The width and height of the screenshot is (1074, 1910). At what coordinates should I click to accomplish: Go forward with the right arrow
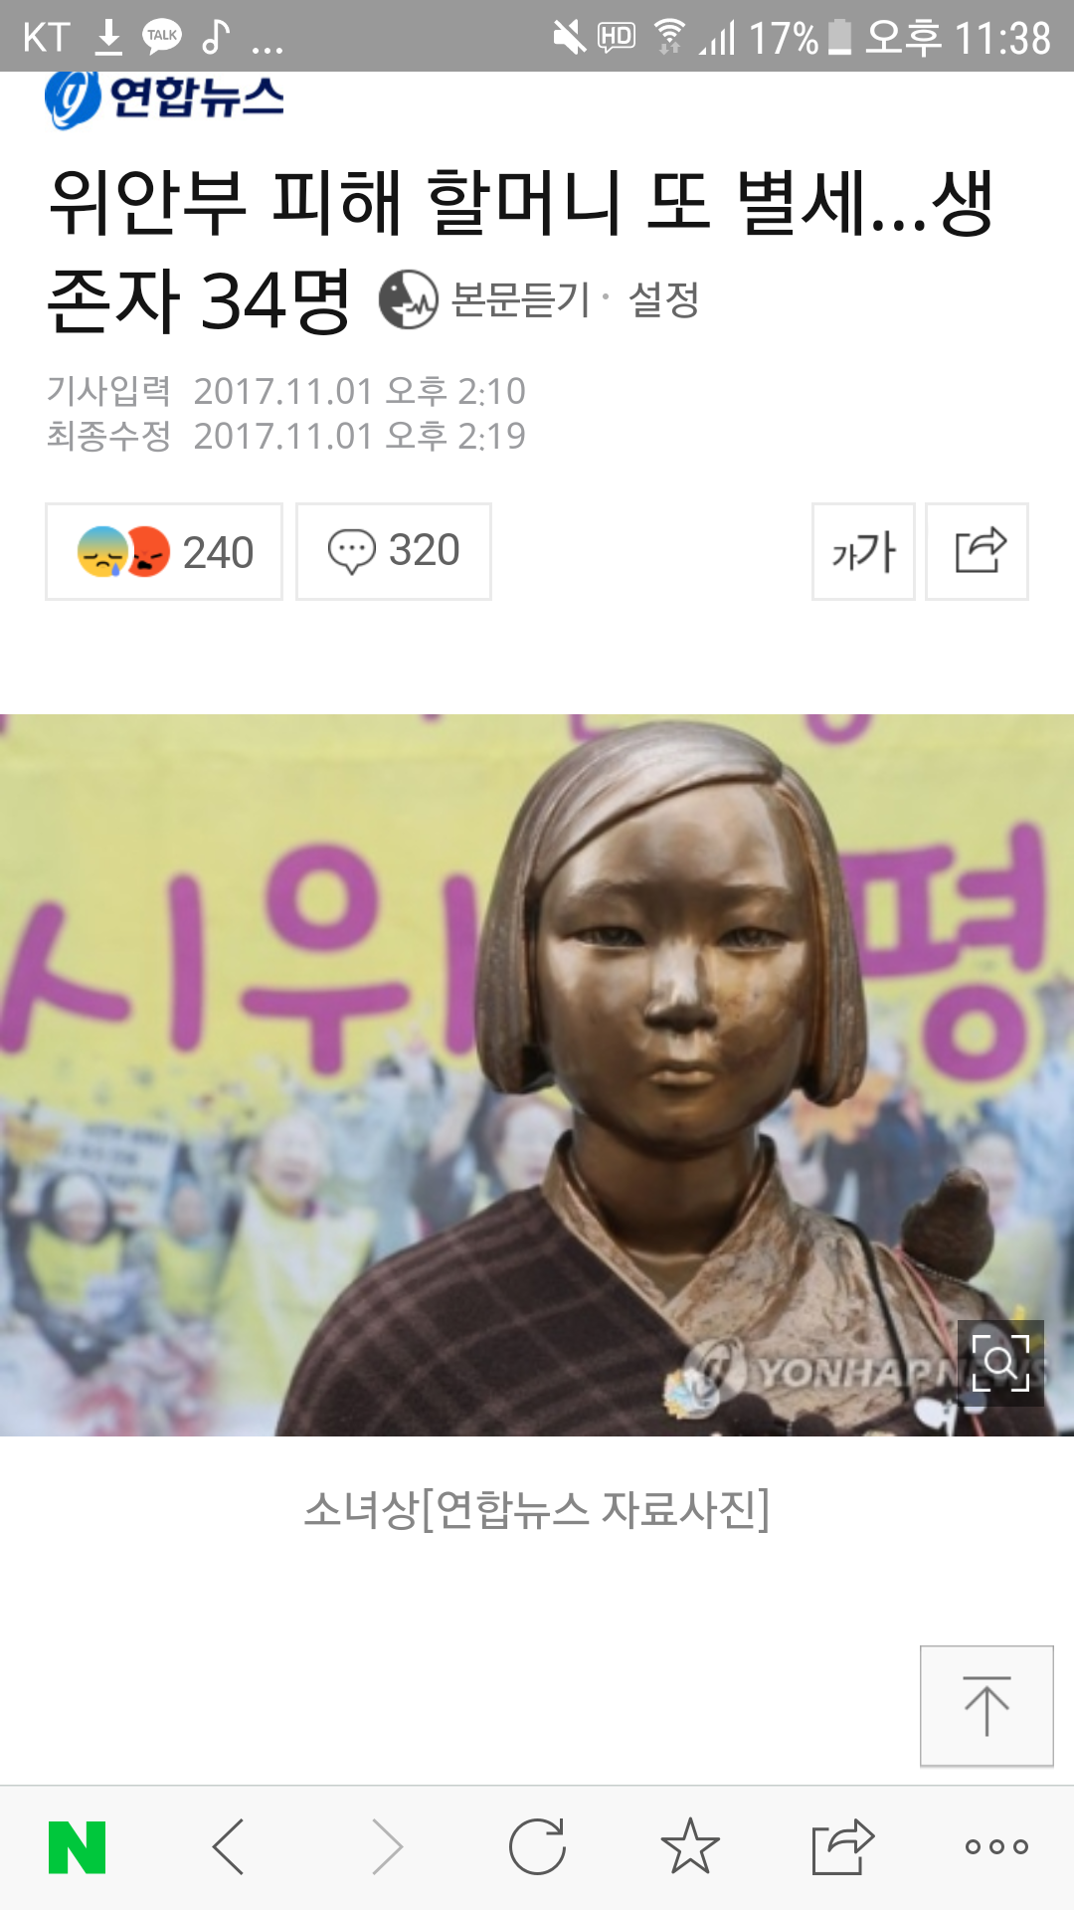click(387, 1847)
